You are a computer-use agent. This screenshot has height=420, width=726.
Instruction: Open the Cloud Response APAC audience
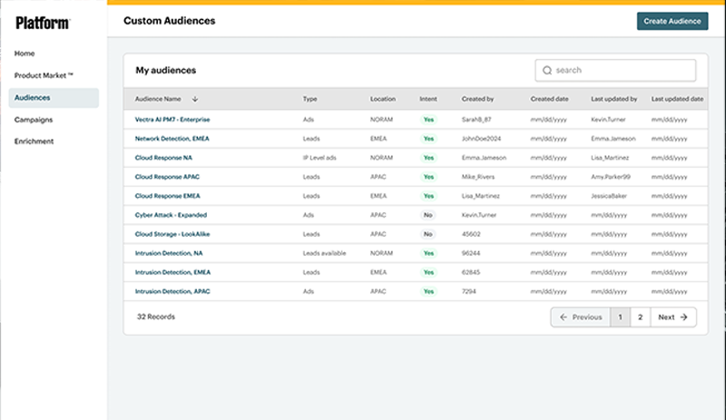[x=168, y=177]
